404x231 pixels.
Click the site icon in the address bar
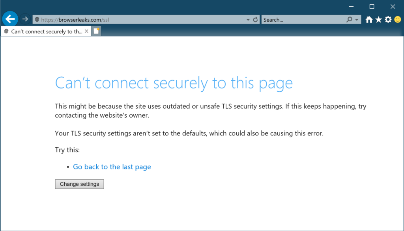pyautogui.click(x=37, y=20)
